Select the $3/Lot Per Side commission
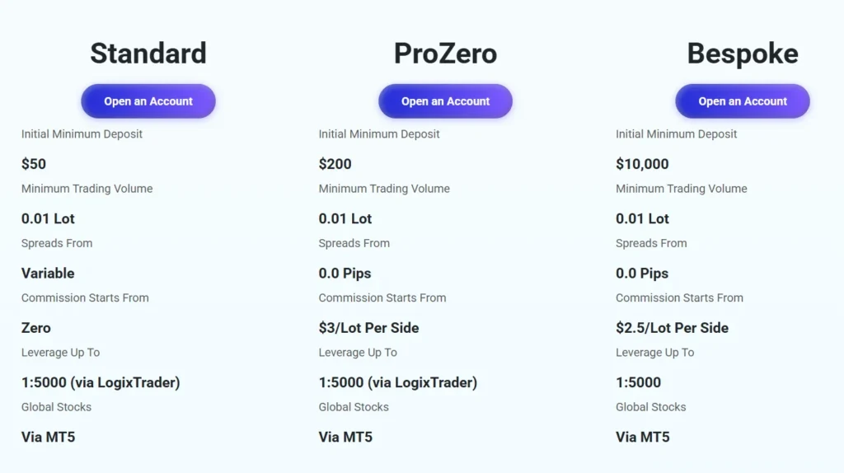The image size is (844, 473). [368, 327]
